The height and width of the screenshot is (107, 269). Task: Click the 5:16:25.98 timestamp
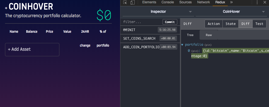coord(167,30)
